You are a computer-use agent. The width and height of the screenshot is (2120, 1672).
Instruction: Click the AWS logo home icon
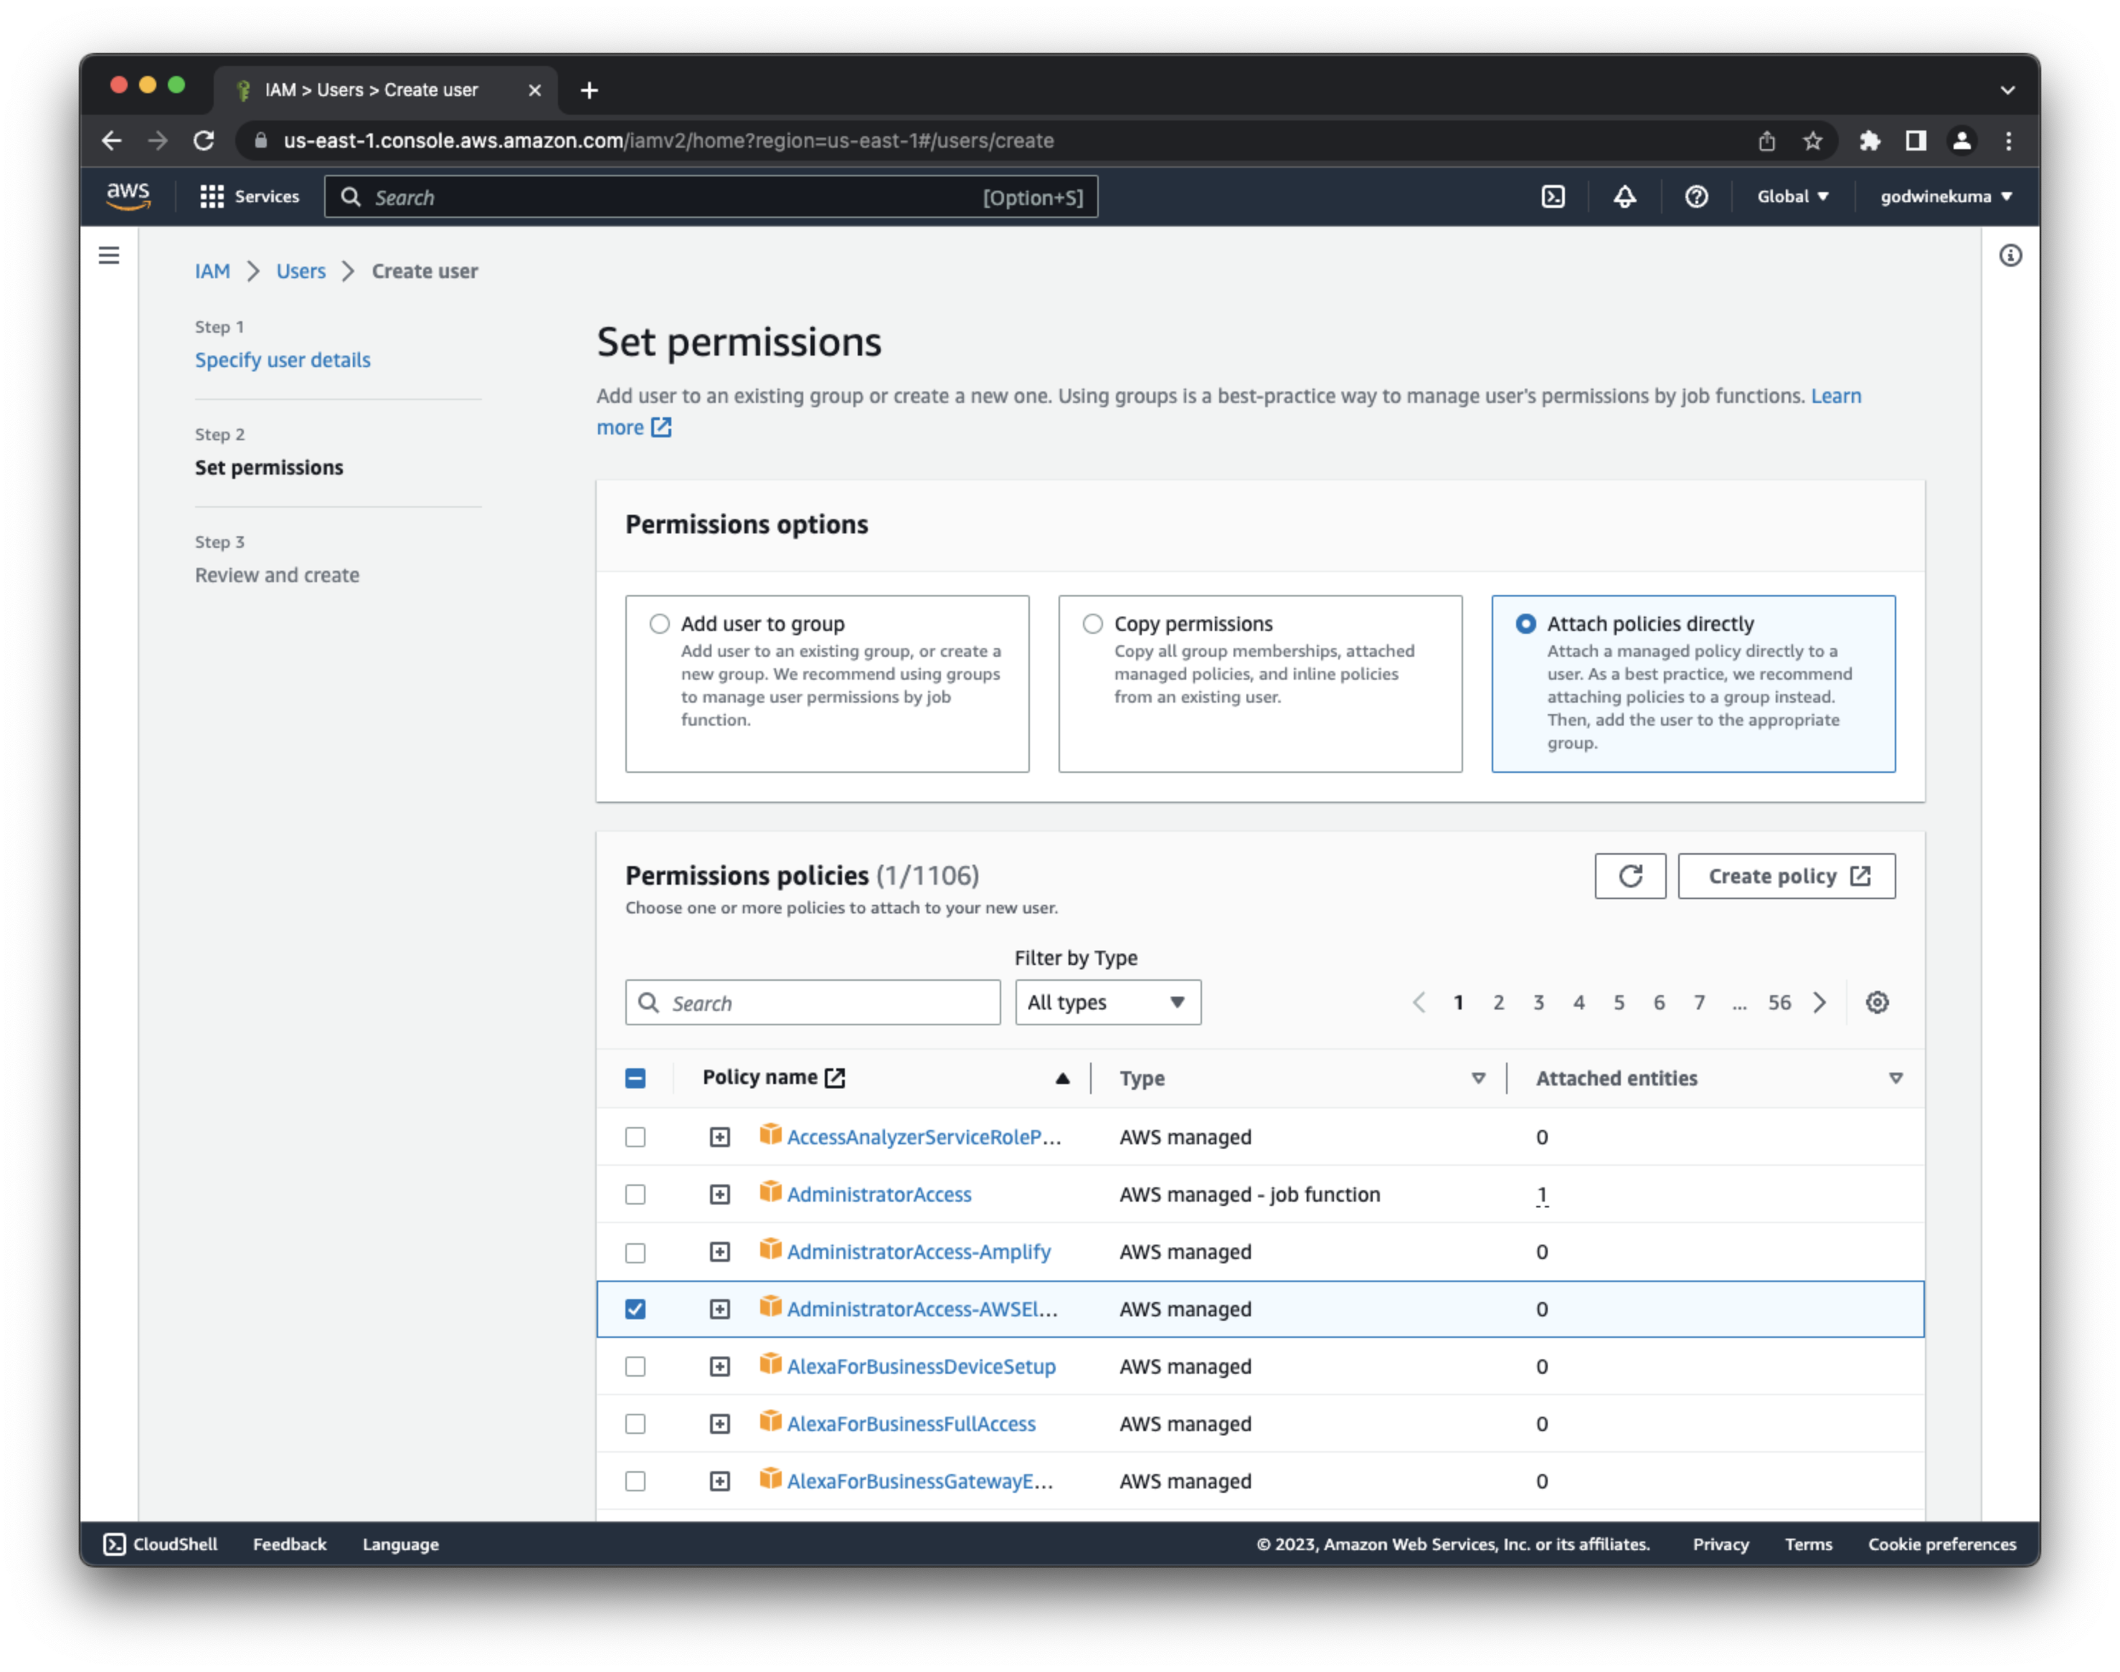coord(128,196)
